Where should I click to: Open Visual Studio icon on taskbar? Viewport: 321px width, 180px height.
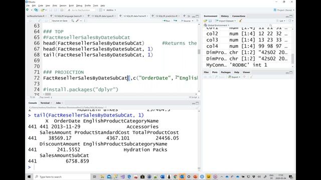[x=122, y=176]
